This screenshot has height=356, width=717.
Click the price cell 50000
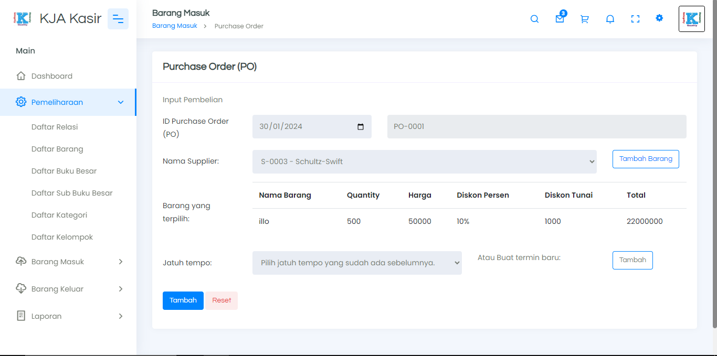pos(420,221)
